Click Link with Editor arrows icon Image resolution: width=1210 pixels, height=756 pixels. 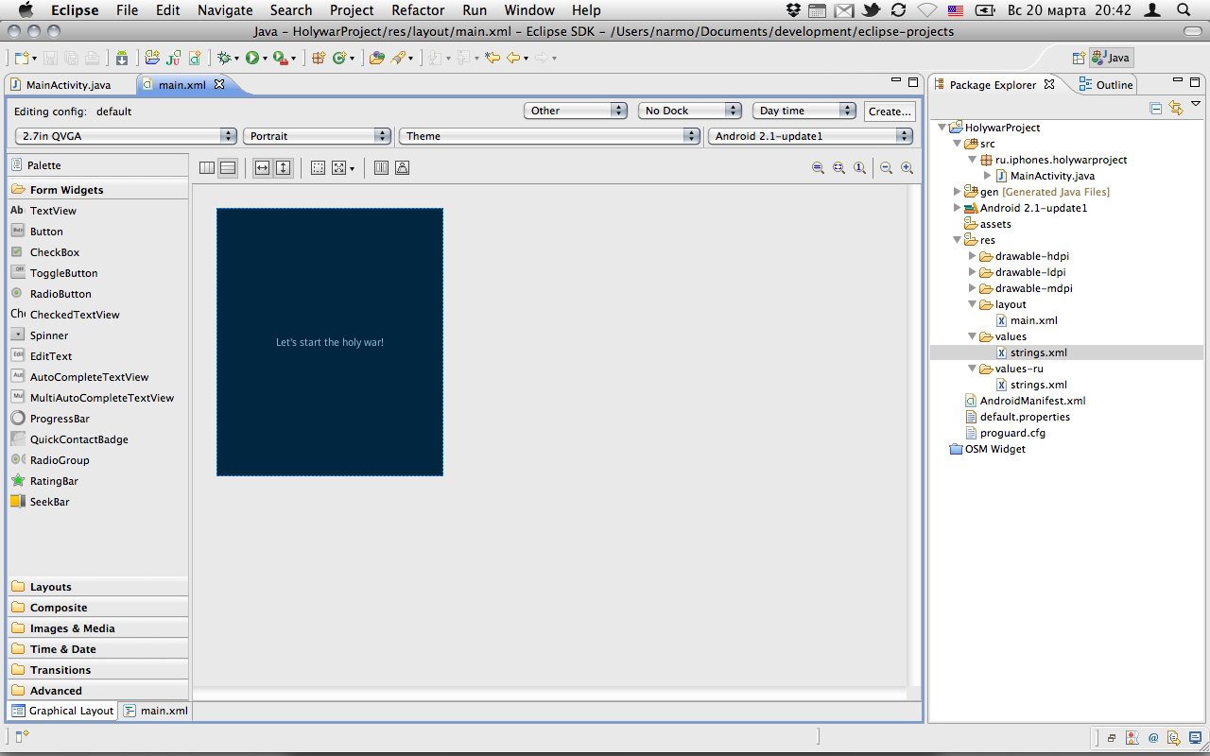click(1175, 109)
